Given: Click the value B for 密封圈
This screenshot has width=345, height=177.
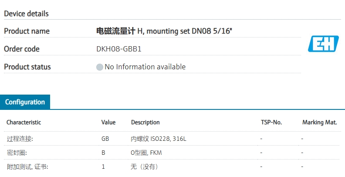Looking at the screenshot, I should click(x=103, y=153).
